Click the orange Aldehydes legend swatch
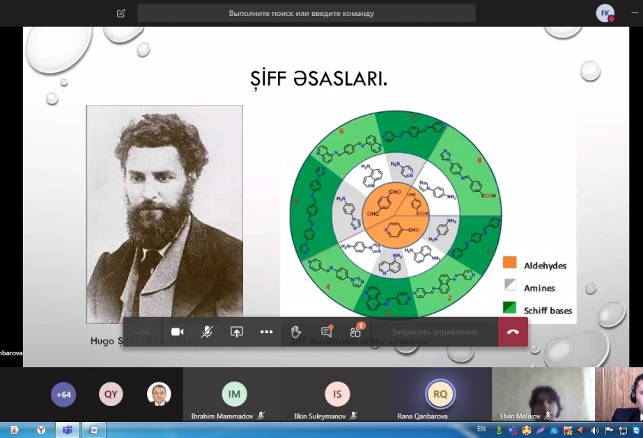The width and height of the screenshot is (643, 438). [x=510, y=262]
